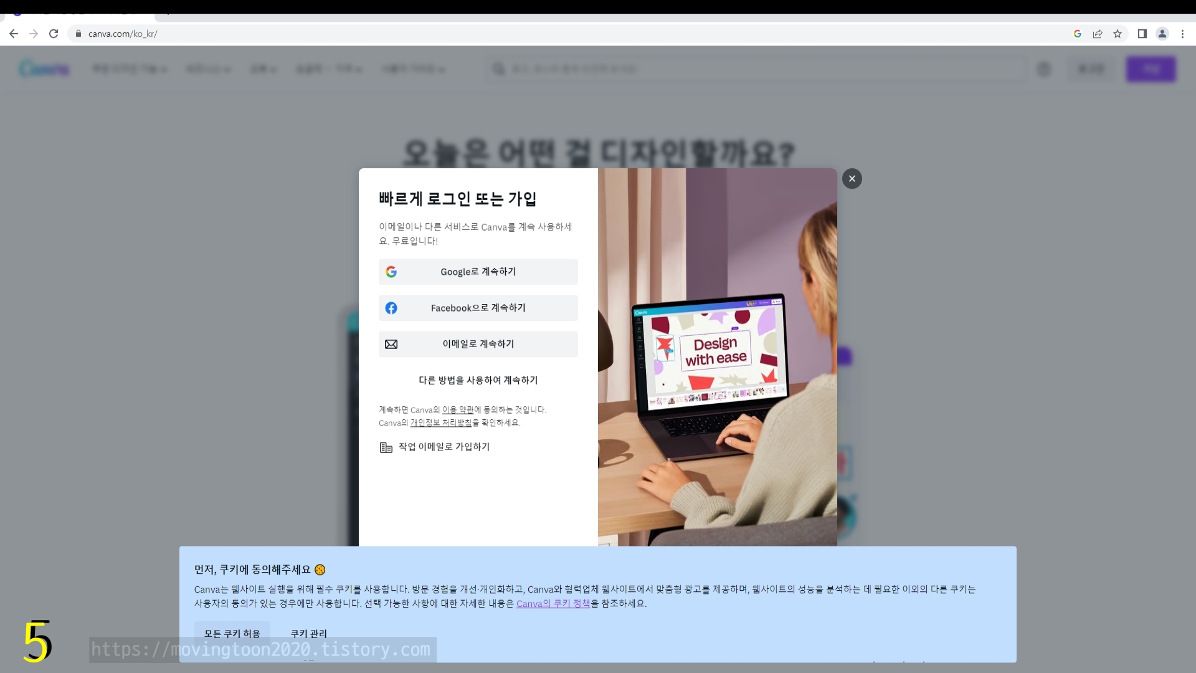Click 다른 방법을 사용하여 계속하기

(478, 380)
